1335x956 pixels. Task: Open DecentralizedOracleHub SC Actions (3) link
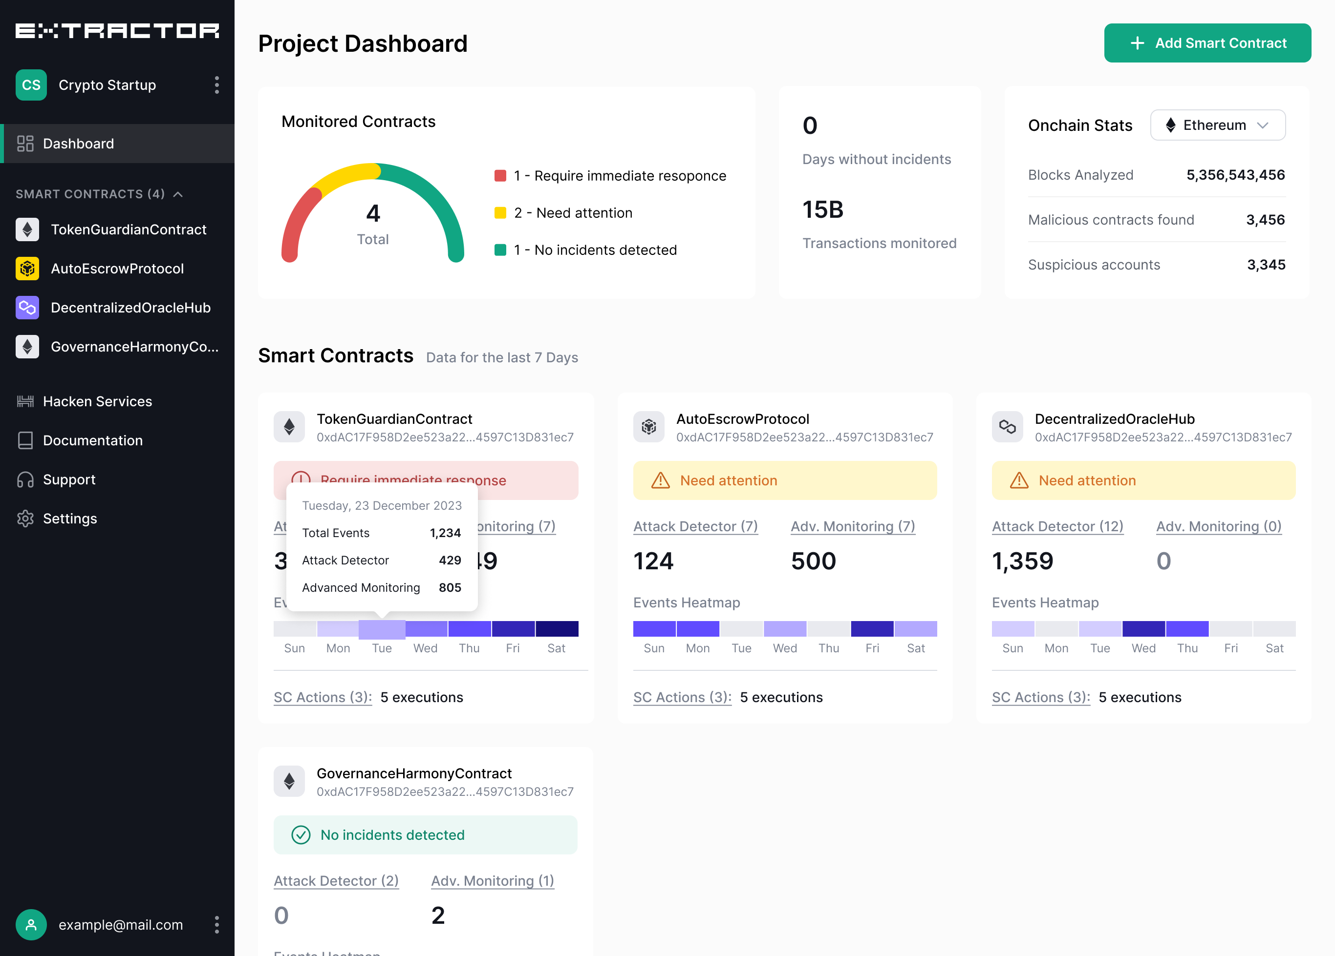point(1040,697)
